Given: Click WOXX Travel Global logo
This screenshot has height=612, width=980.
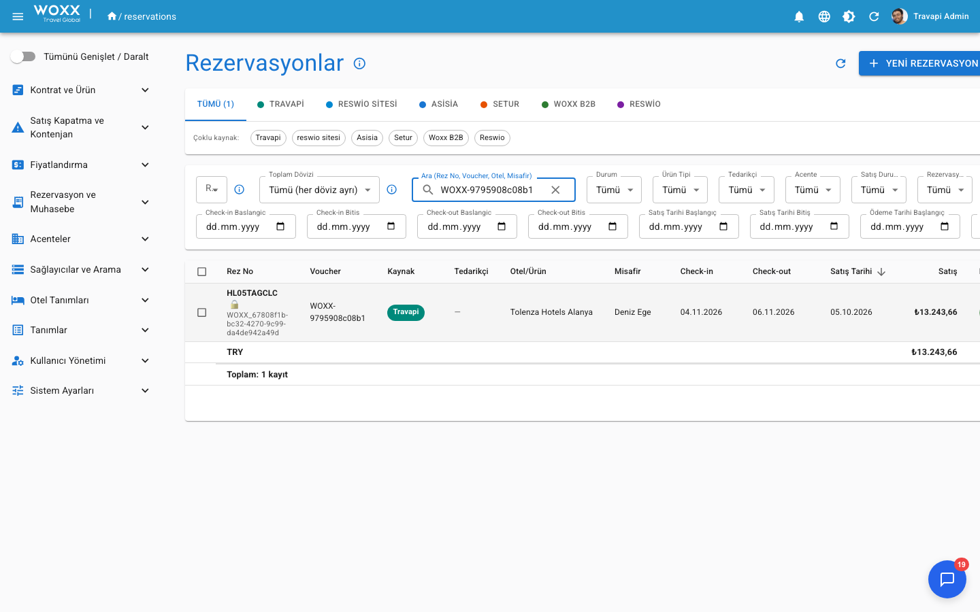Looking at the screenshot, I should coord(57,14).
